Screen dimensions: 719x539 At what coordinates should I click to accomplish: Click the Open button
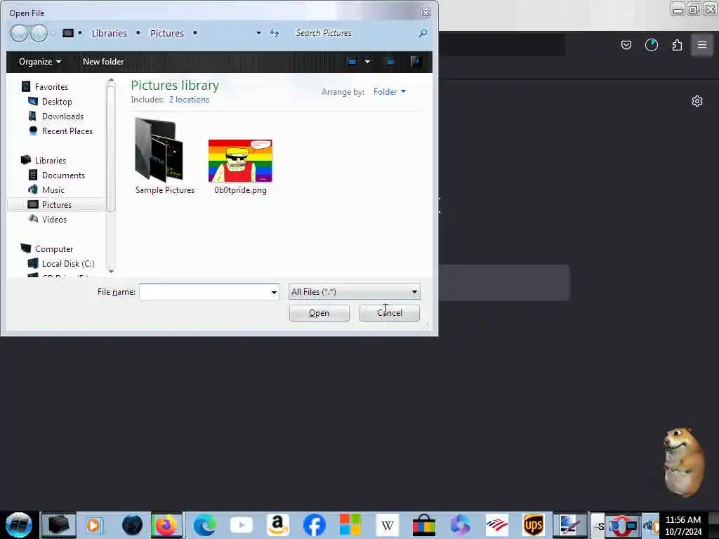click(319, 313)
